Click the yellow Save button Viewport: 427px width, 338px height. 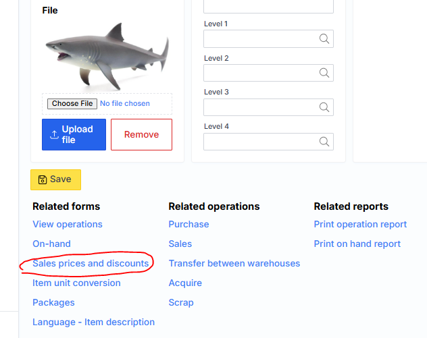coord(55,179)
